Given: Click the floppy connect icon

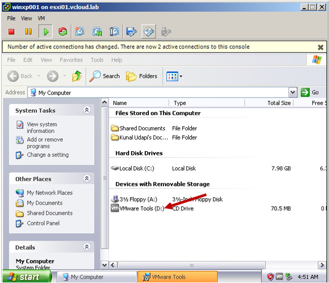Looking at the screenshot, I should (x=131, y=32).
